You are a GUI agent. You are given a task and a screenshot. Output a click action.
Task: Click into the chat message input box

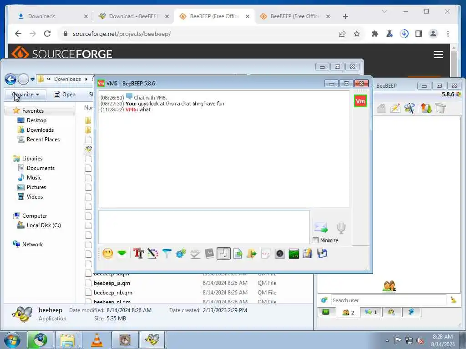pos(204,227)
